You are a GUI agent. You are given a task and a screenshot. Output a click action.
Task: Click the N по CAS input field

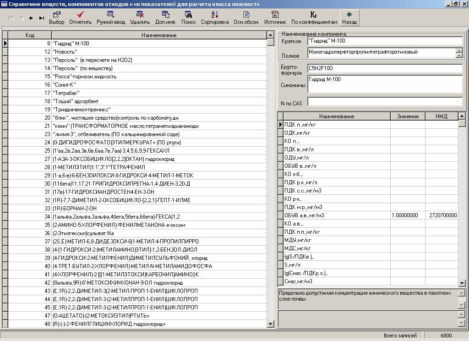[385, 102]
